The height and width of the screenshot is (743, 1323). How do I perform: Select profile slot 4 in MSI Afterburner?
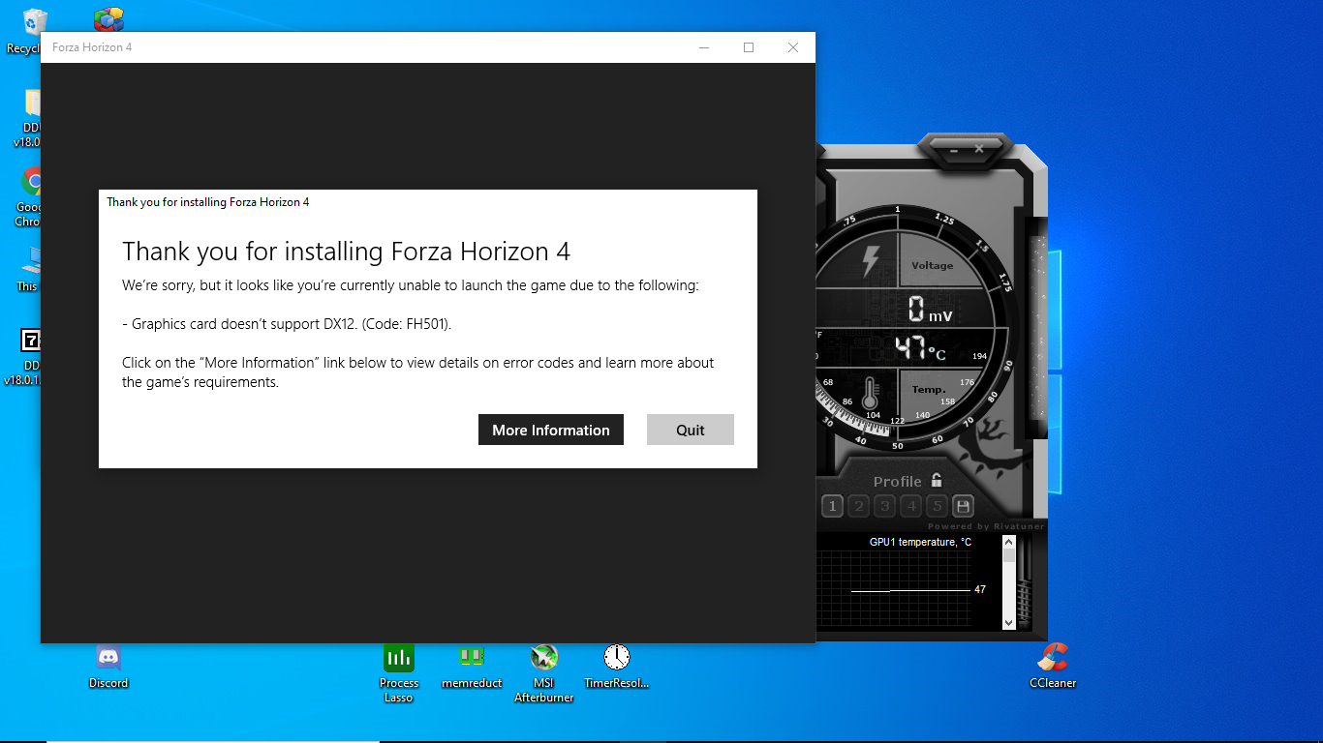(910, 506)
